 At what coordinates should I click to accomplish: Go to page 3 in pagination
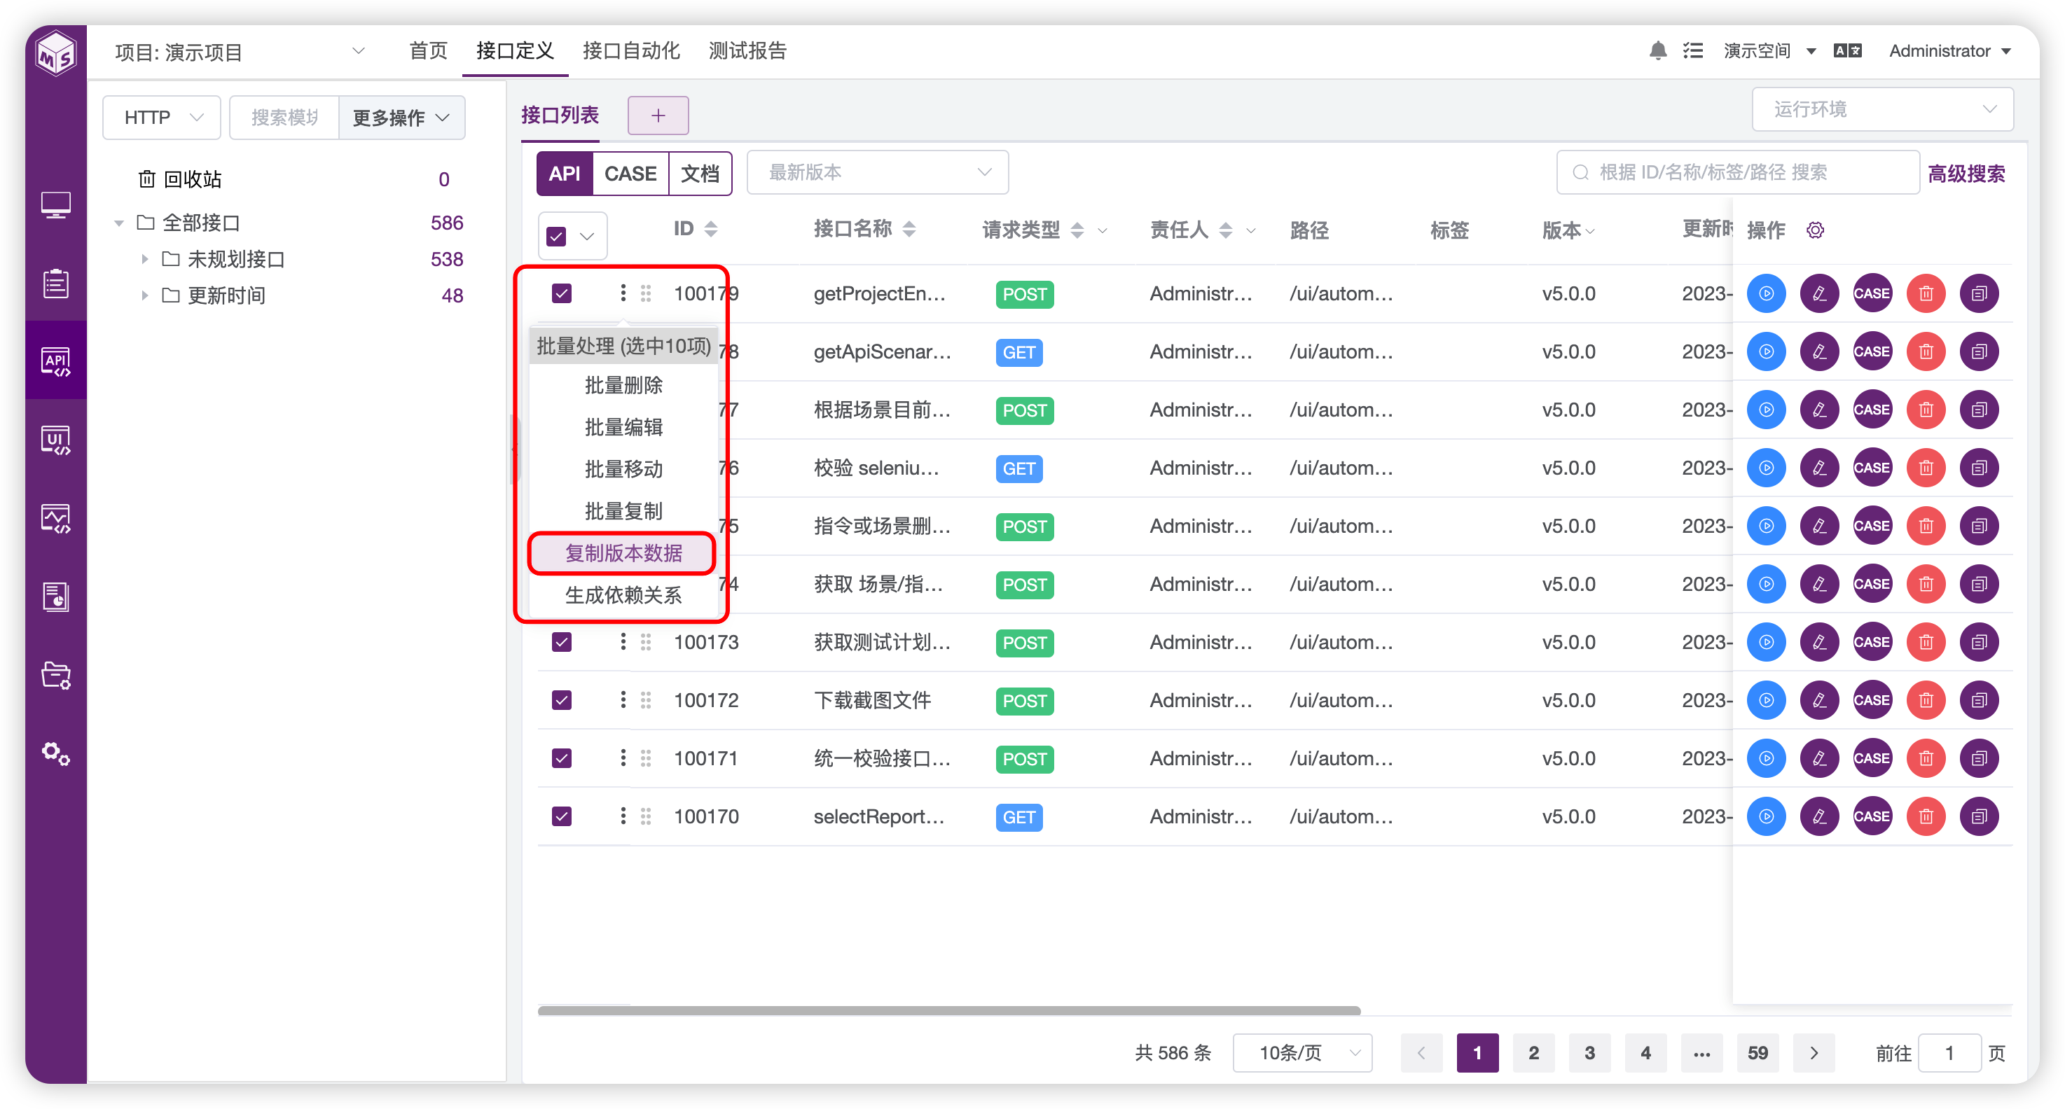point(1589,1053)
